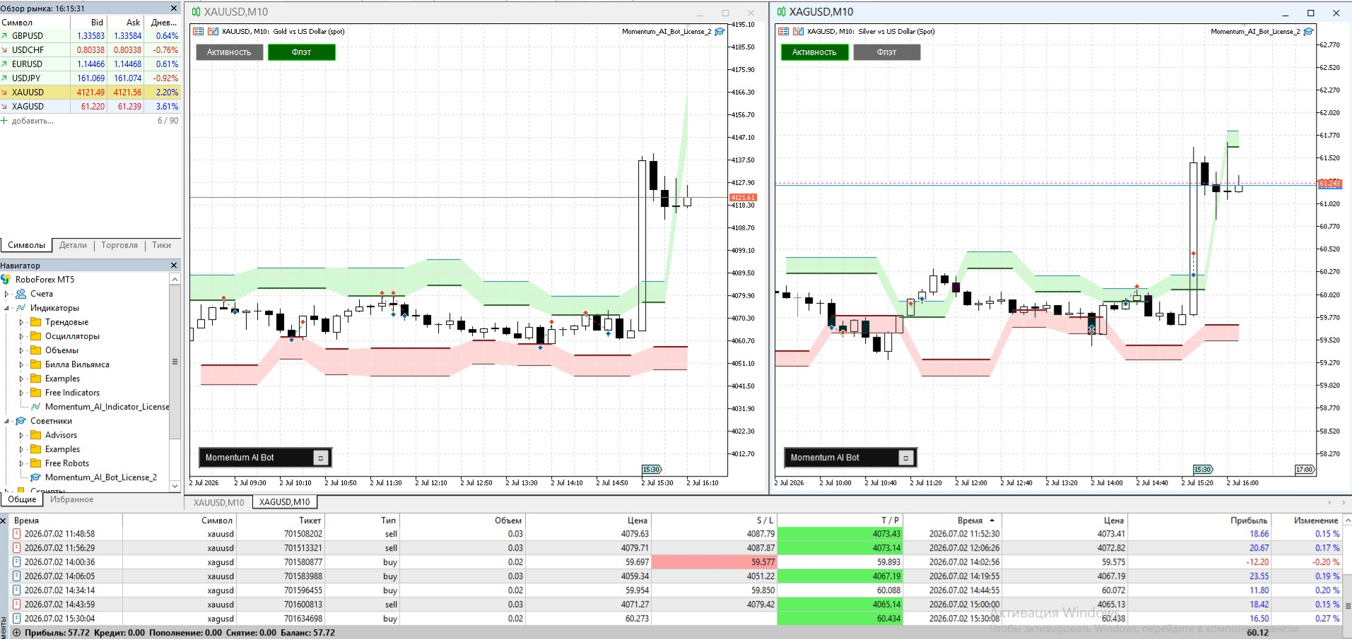Open Избранное tab in Navigator

[71, 499]
